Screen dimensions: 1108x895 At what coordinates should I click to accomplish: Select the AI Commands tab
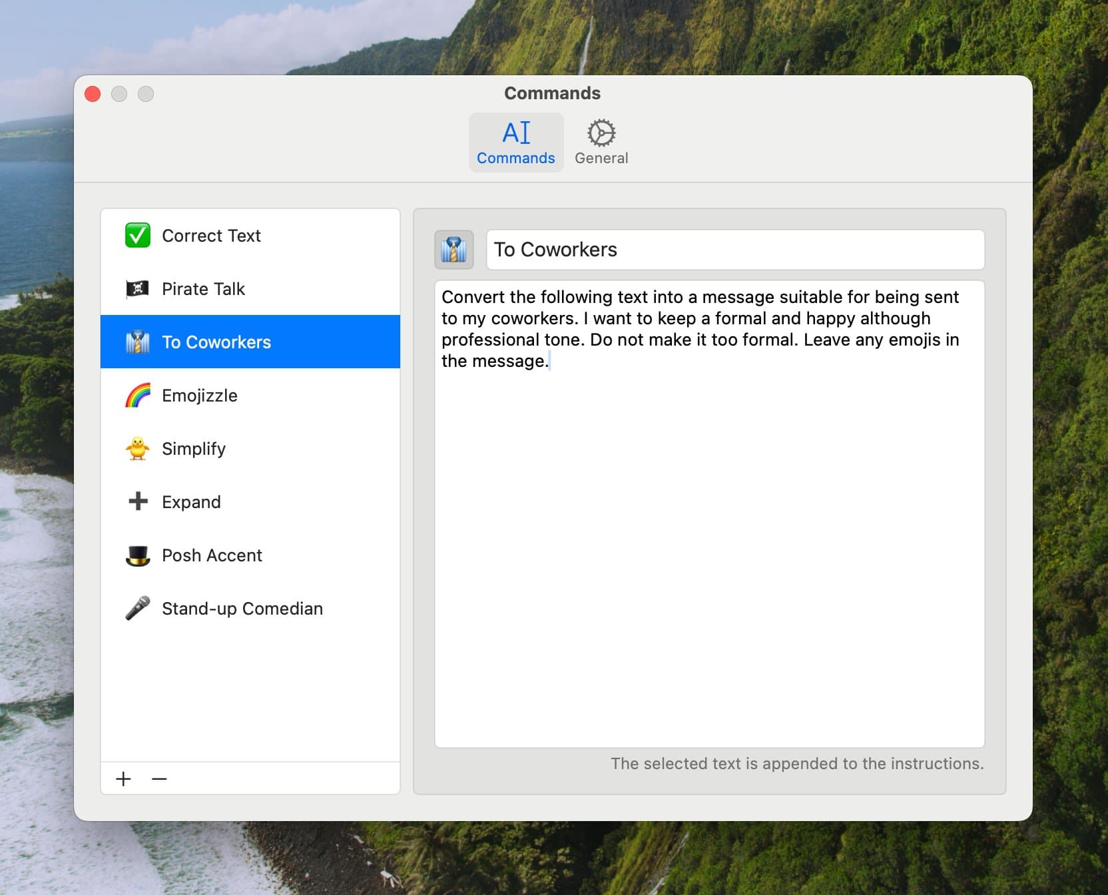tap(516, 143)
